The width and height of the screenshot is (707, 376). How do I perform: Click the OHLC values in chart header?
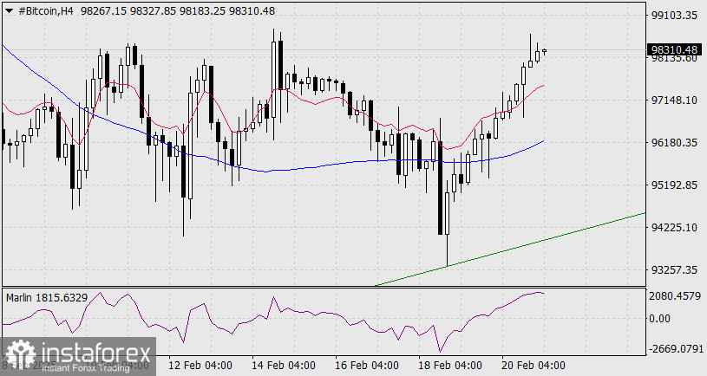coord(178,11)
